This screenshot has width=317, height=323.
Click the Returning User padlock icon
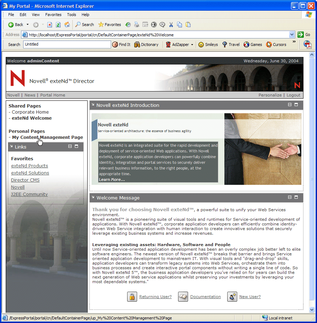[x=132, y=297]
